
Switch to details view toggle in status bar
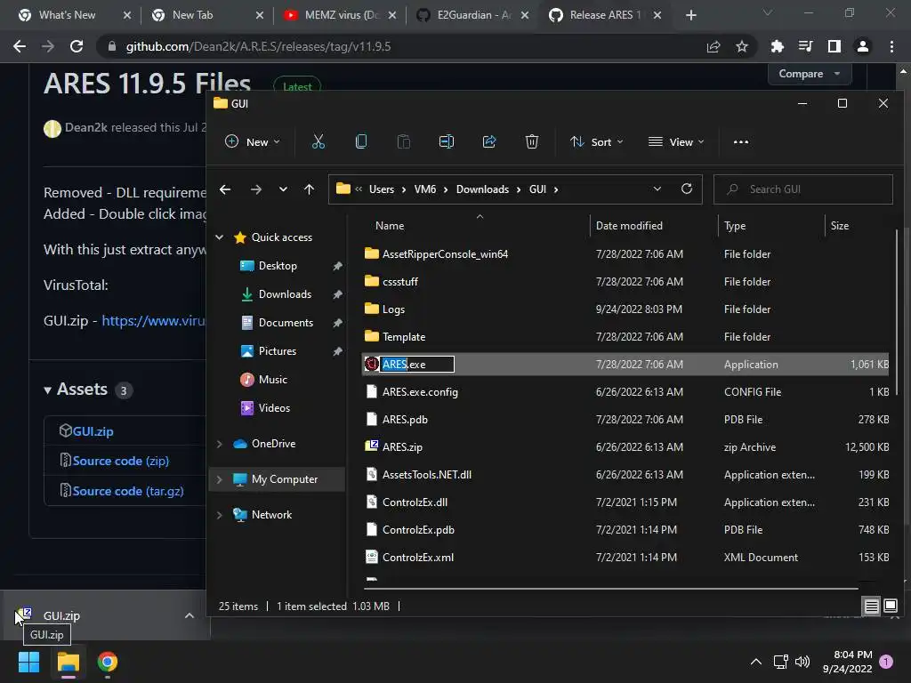[x=872, y=607]
